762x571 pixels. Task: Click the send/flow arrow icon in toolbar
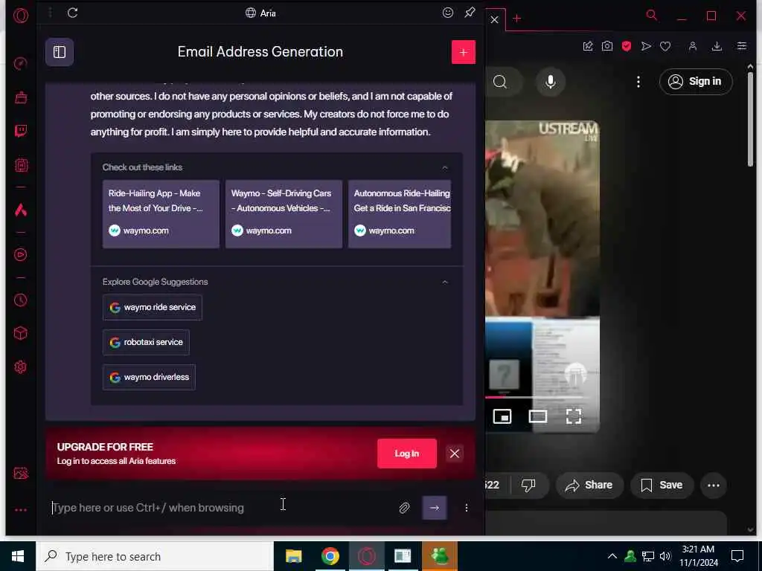pos(646,46)
